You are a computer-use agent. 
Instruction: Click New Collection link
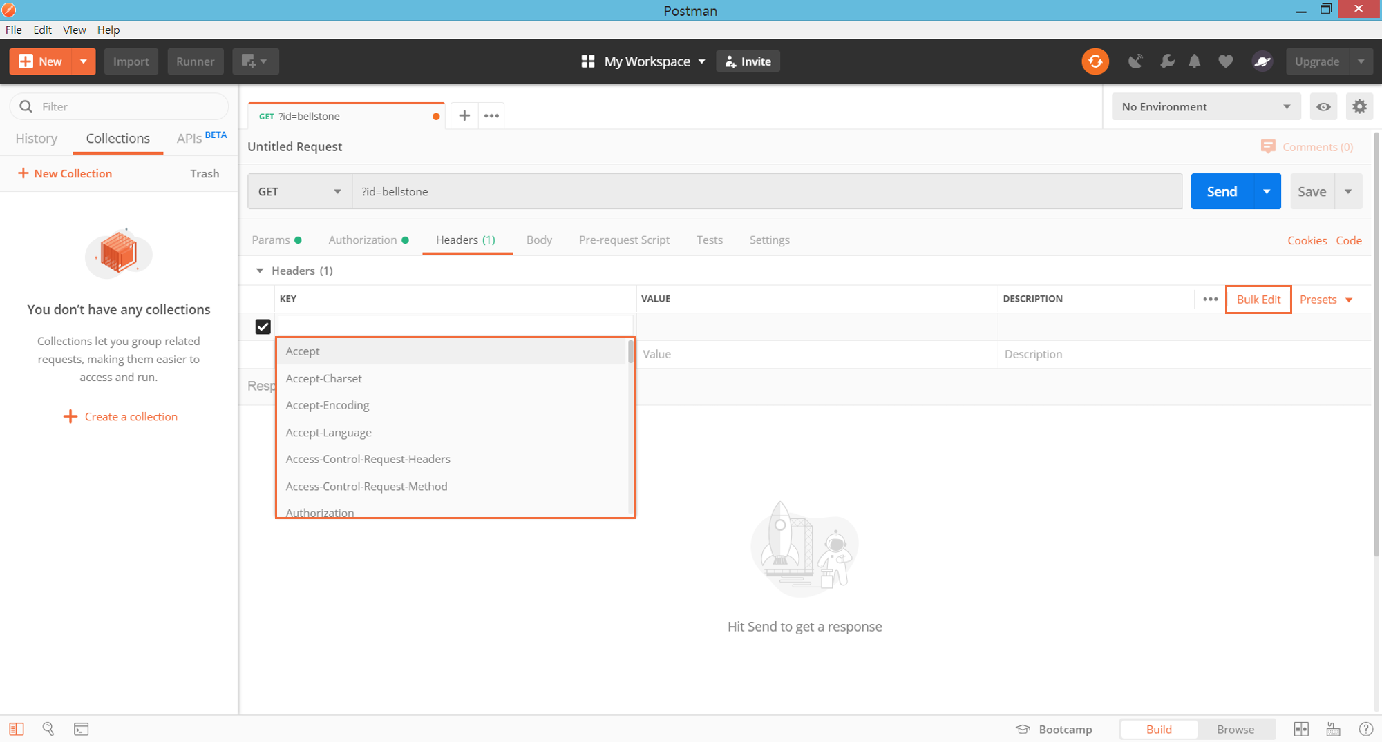(65, 173)
